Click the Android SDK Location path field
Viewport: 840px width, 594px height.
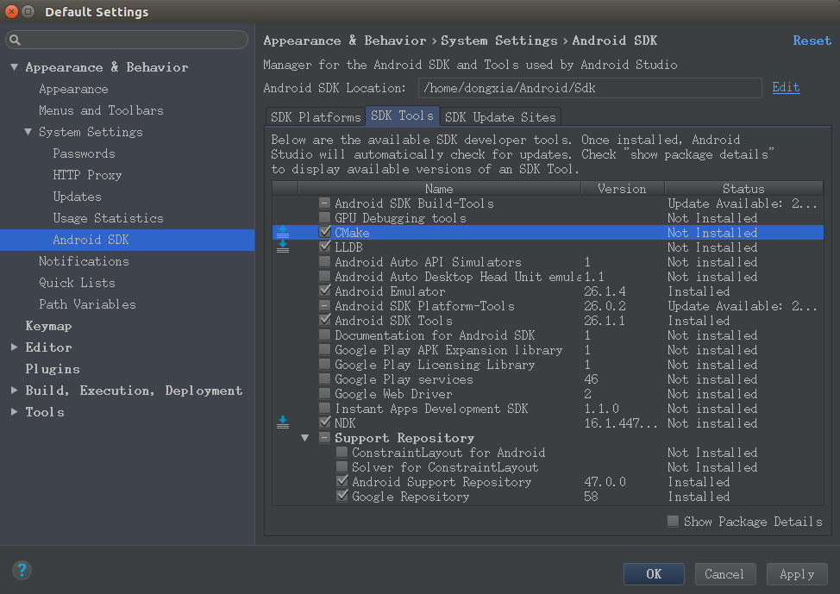[x=589, y=88]
